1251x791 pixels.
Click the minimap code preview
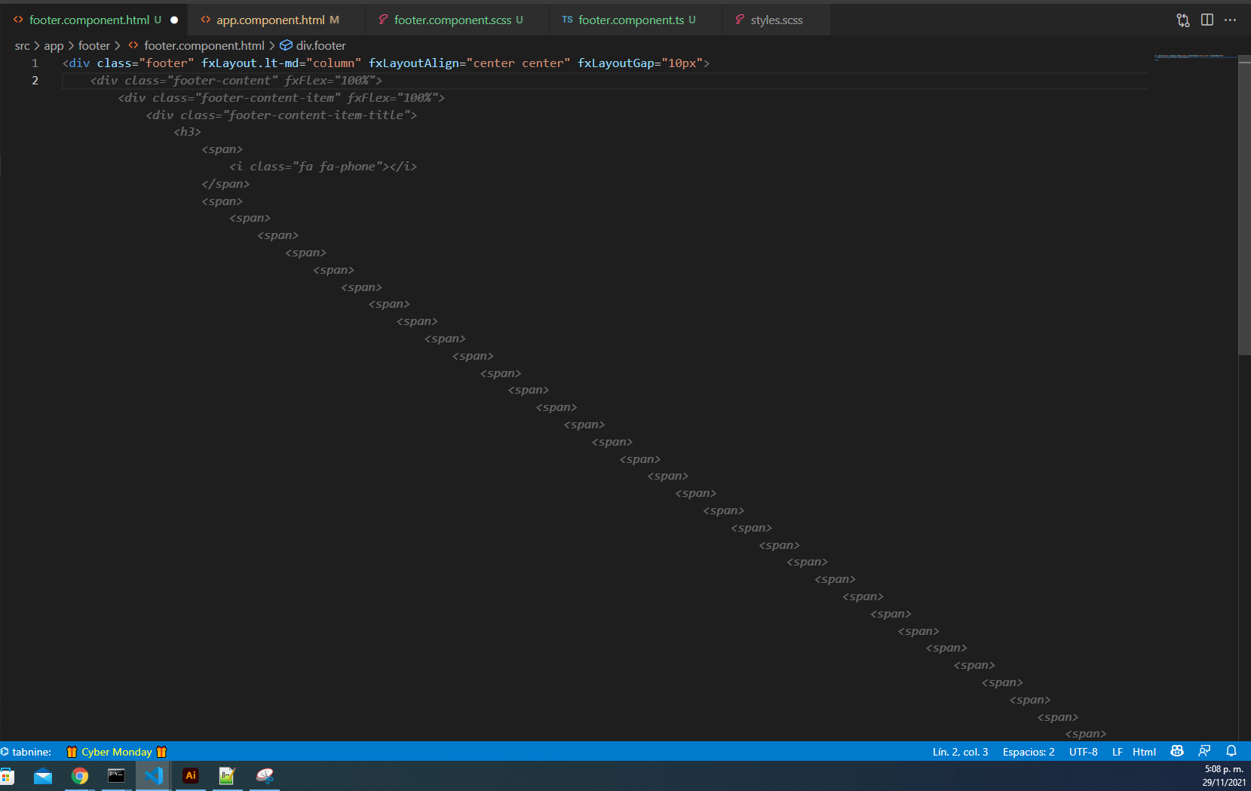1194,57
